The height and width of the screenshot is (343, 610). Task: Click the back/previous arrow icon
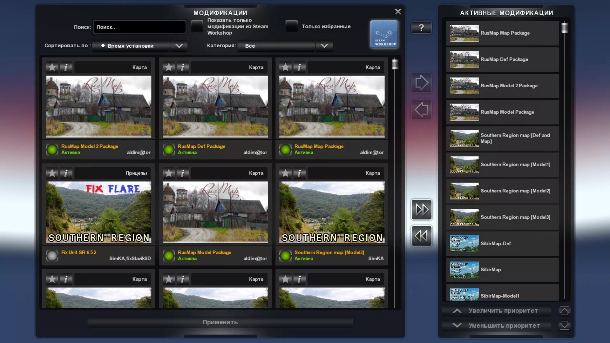[421, 110]
